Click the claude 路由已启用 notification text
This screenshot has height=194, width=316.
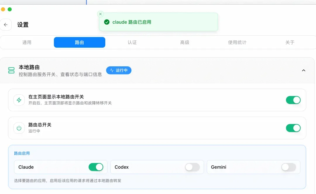tap(132, 22)
